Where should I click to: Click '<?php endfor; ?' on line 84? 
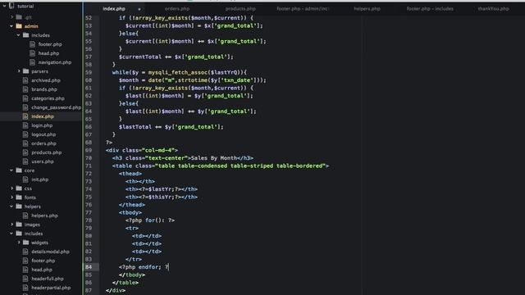(x=144, y=267)
